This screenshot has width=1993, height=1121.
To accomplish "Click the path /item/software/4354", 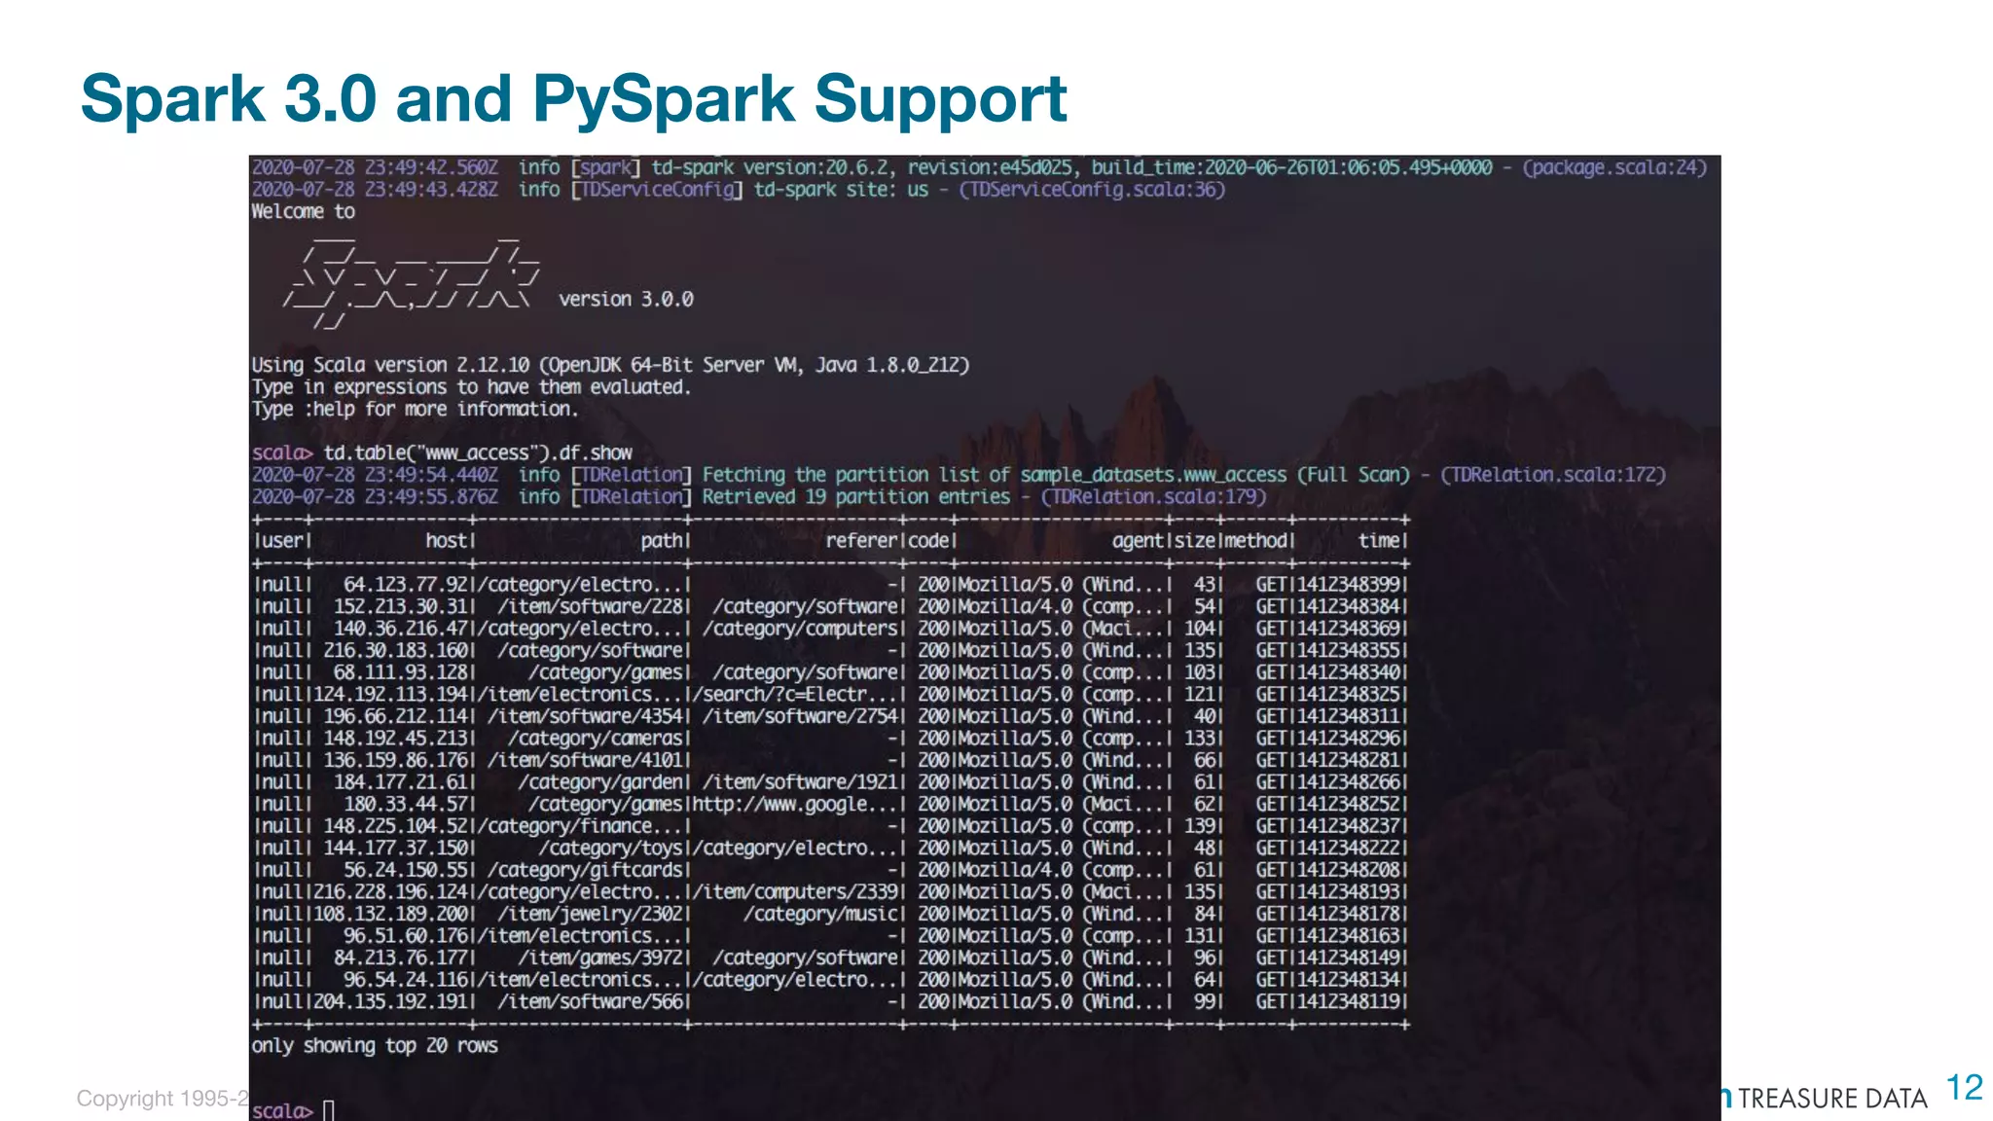I will point(586,716).
